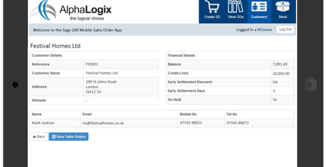Click the postcode SW12 7JJ
326x167 pixels.
[x=93, y=92]
